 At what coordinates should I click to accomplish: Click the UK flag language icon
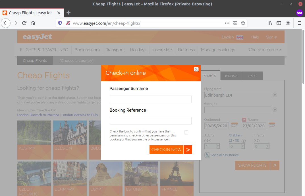tap(240, 37)
